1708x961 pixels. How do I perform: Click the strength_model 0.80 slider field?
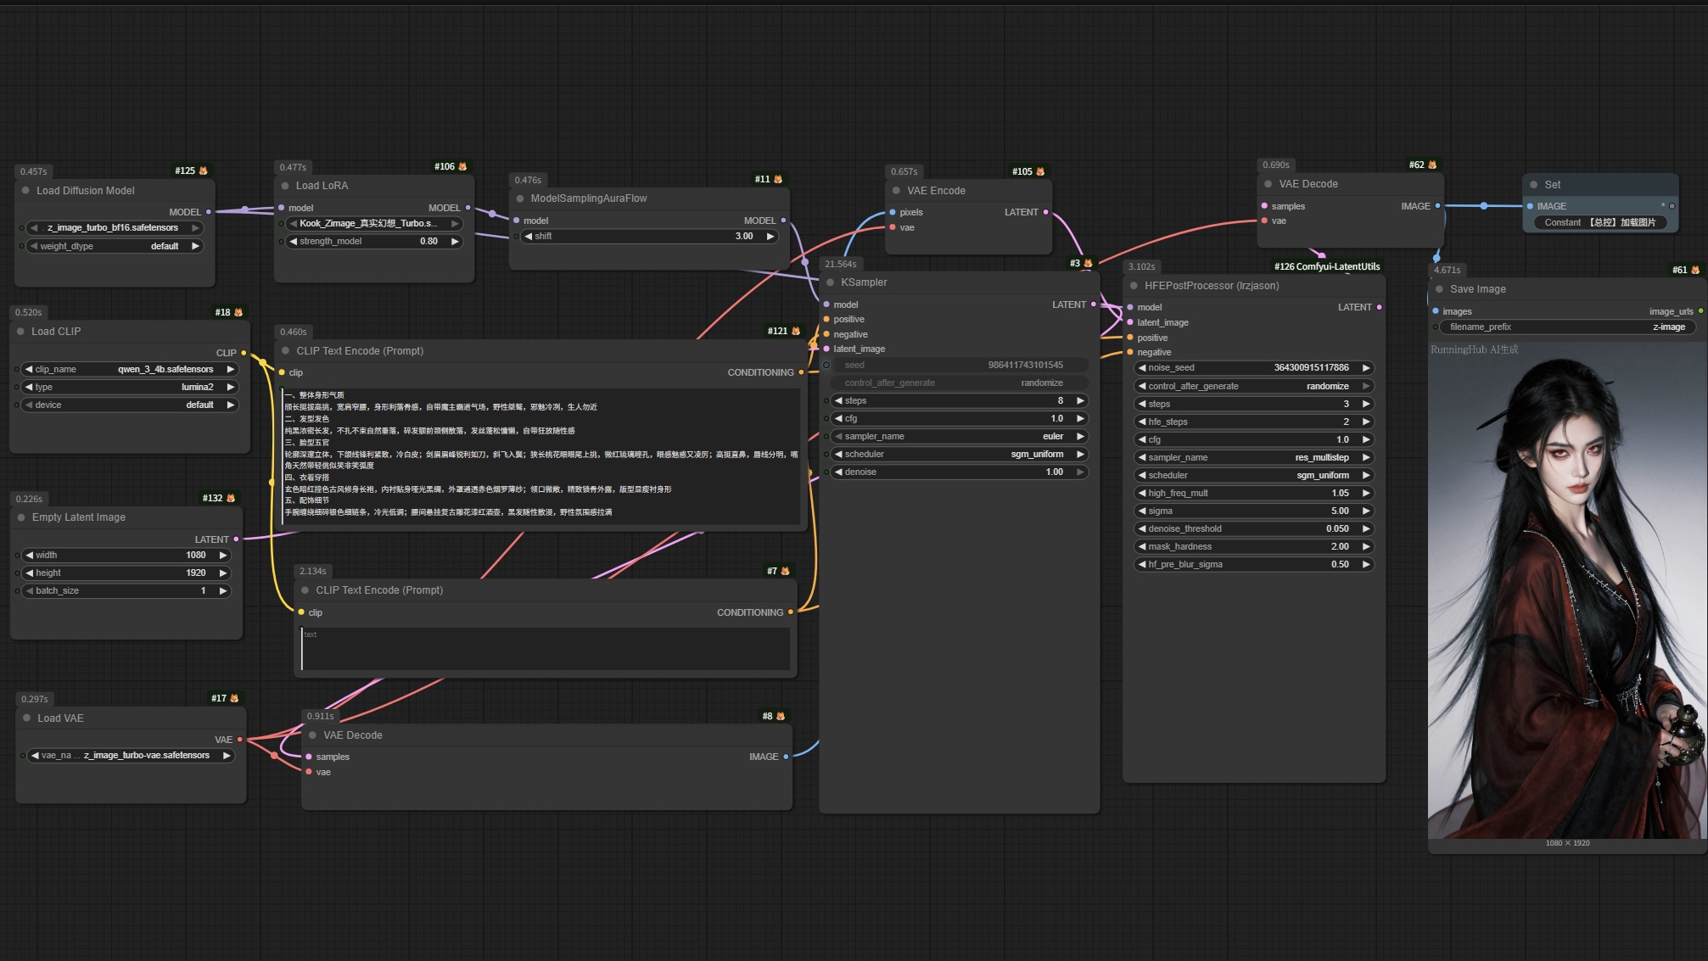(x=373, y=241)
